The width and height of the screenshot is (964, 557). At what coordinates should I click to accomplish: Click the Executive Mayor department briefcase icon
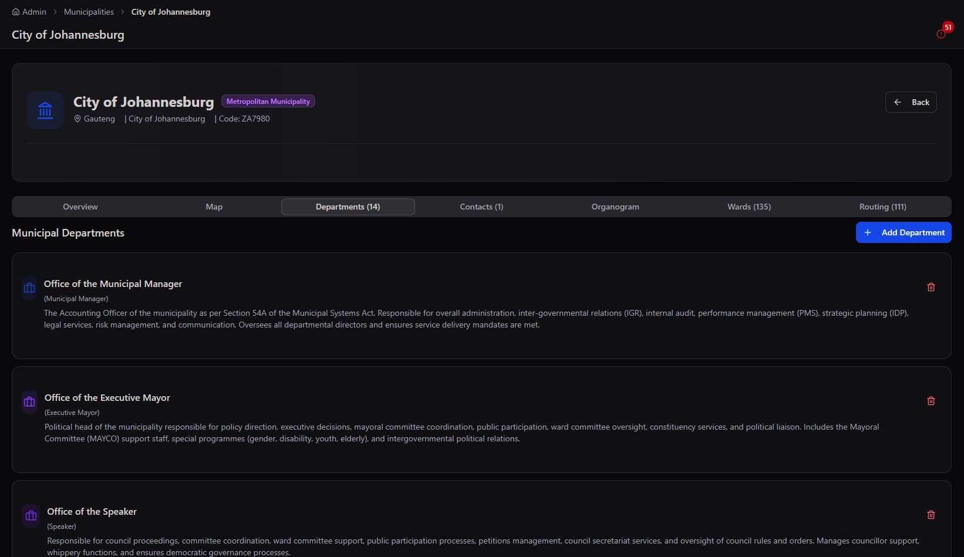(29, 402)
